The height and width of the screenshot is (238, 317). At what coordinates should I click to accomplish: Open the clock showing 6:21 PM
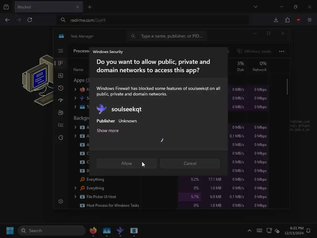click(x=294, y=231)
